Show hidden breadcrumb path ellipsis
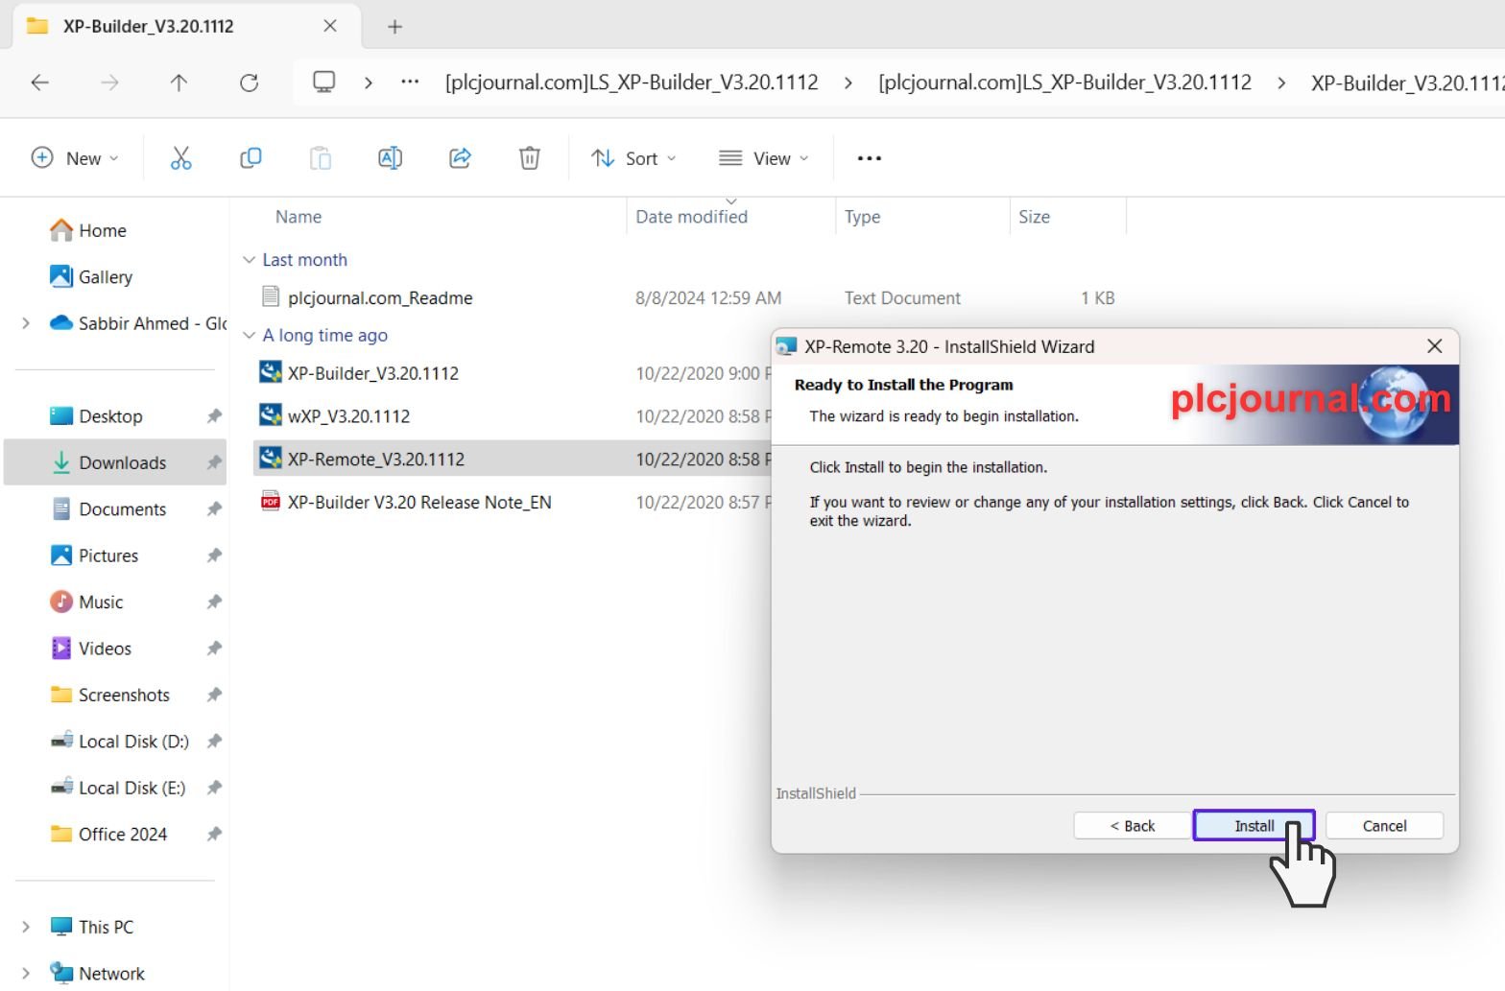The image size is (1505, 991). [x=410, y=83]
